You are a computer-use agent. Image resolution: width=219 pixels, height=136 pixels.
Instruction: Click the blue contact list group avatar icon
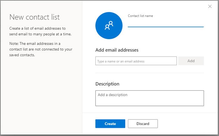click(x=109, y=26)
